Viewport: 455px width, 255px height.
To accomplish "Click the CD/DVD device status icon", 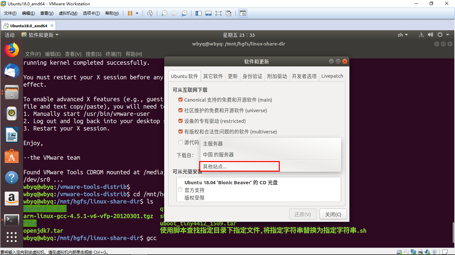I will [406, 252].
